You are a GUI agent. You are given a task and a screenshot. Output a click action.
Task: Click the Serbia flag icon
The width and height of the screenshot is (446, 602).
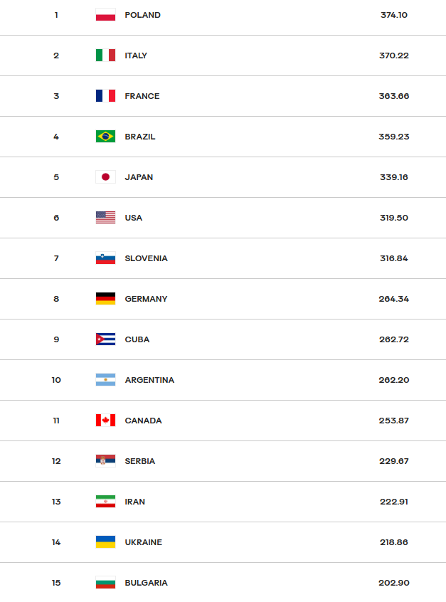coord(105,460)
